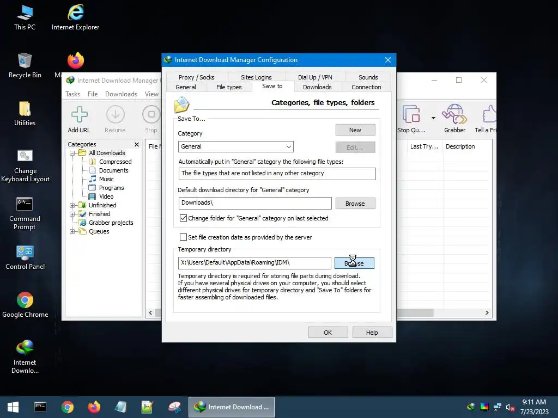558x418 pixels.
Task: Collapse the All Downloads tree node
Action: (72, 153)
